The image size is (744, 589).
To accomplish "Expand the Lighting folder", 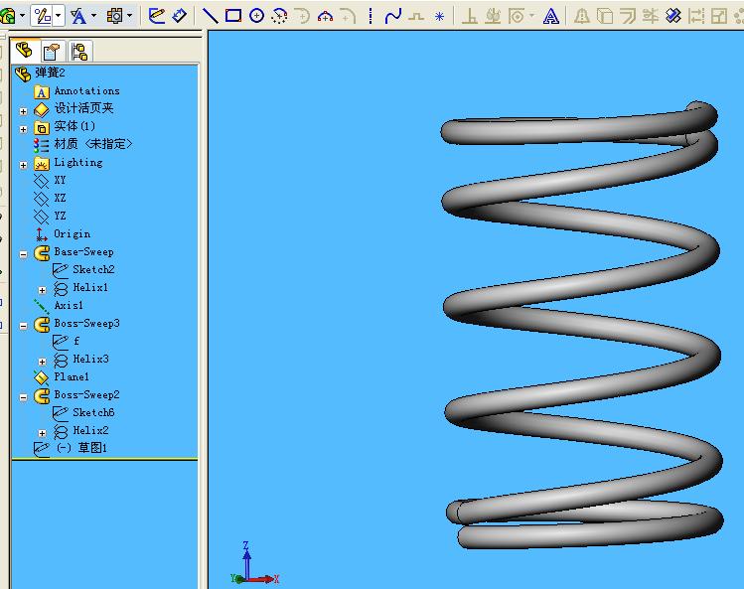I will [23, 165].
